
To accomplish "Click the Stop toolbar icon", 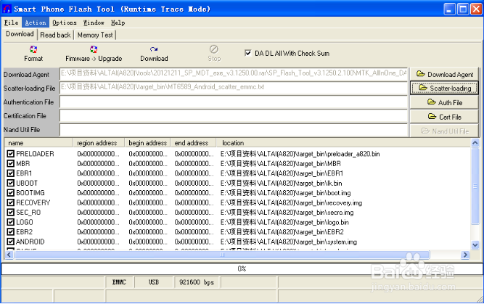I will (214, 49).
